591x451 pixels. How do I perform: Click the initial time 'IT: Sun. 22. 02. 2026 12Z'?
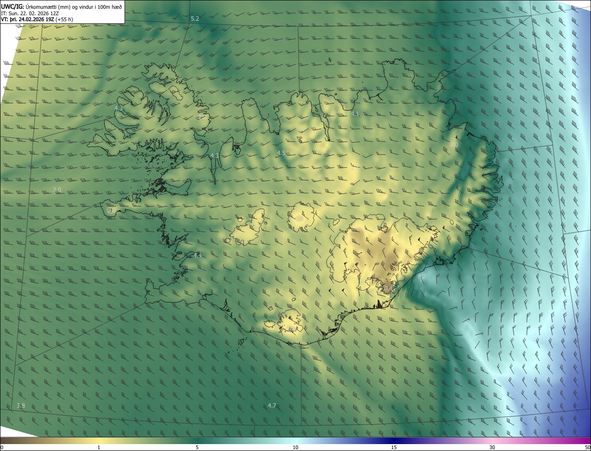(30, 13)
